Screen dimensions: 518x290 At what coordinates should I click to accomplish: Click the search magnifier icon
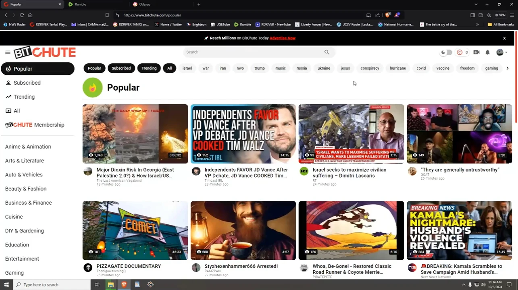[x=327, y=52]
